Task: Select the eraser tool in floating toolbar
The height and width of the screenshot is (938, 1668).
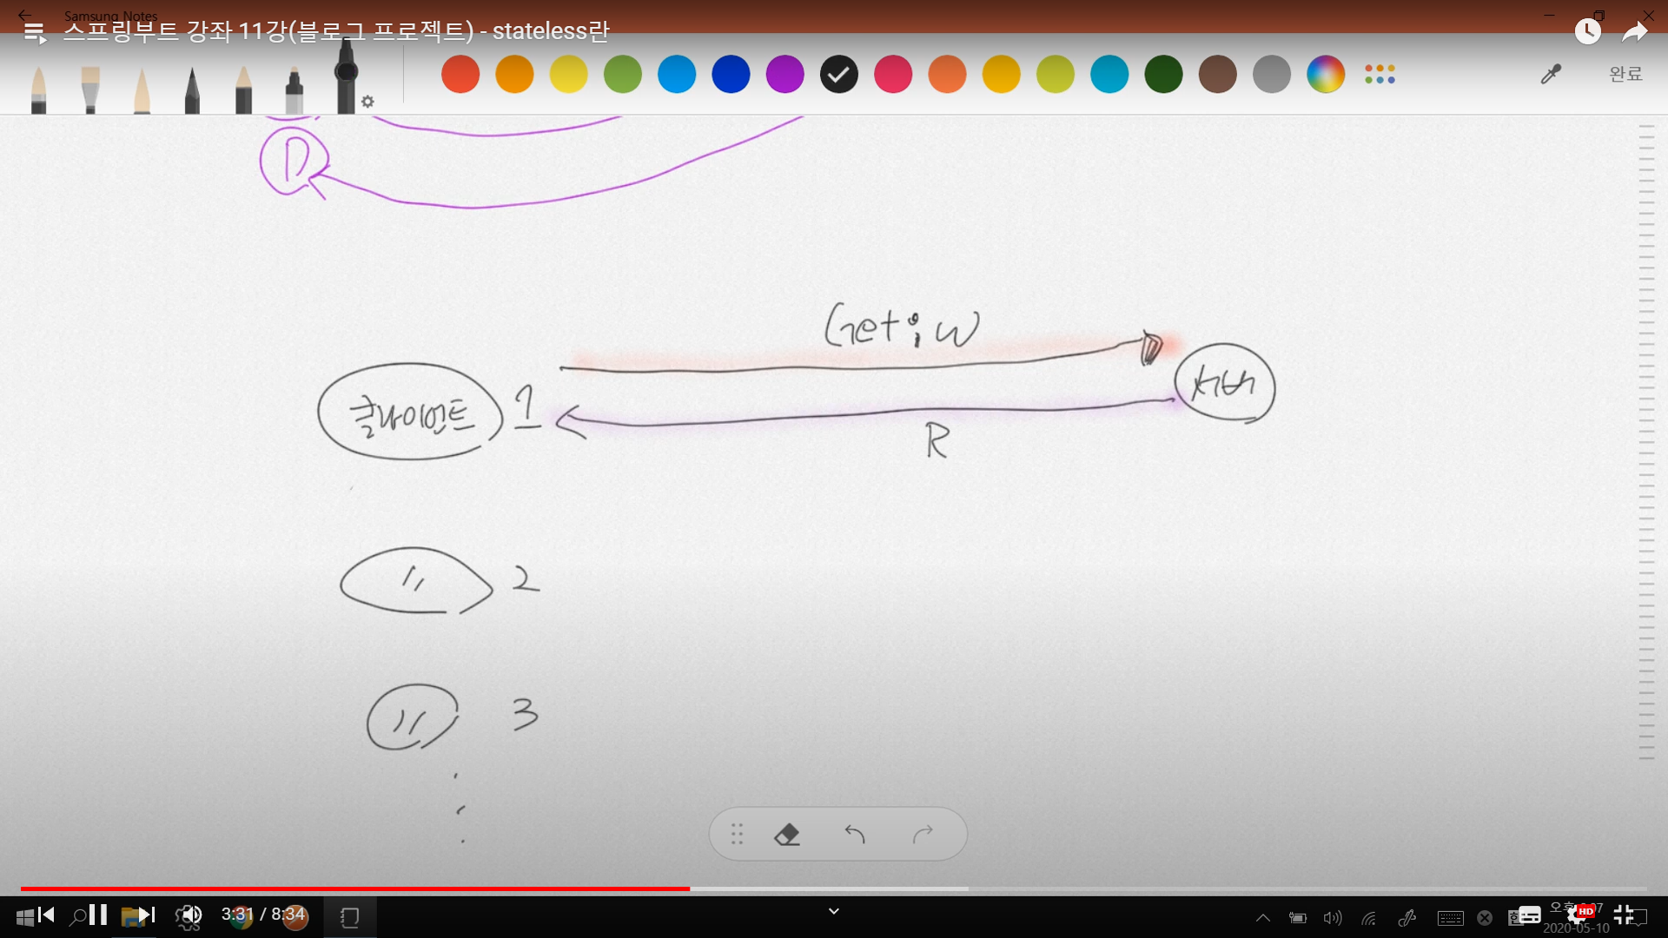Action: tap(786, 835)
